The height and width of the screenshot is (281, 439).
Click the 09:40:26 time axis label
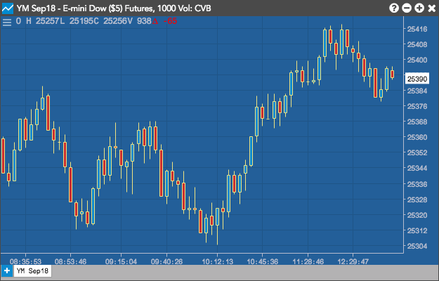tap(166, 262)
